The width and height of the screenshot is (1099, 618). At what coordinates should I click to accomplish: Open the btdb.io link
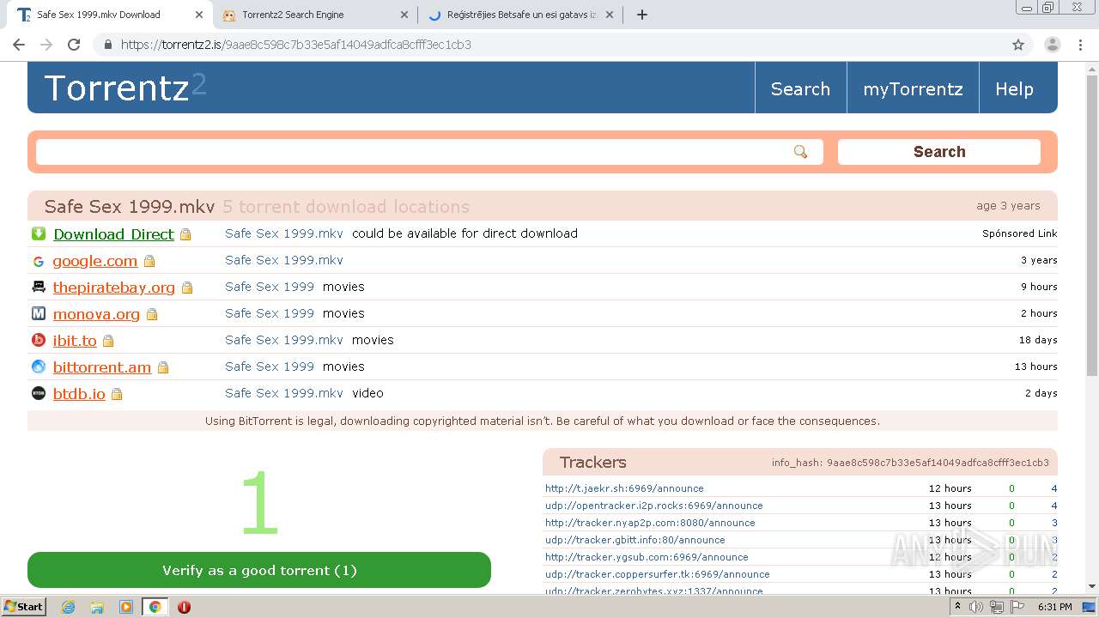click(79, 394)
